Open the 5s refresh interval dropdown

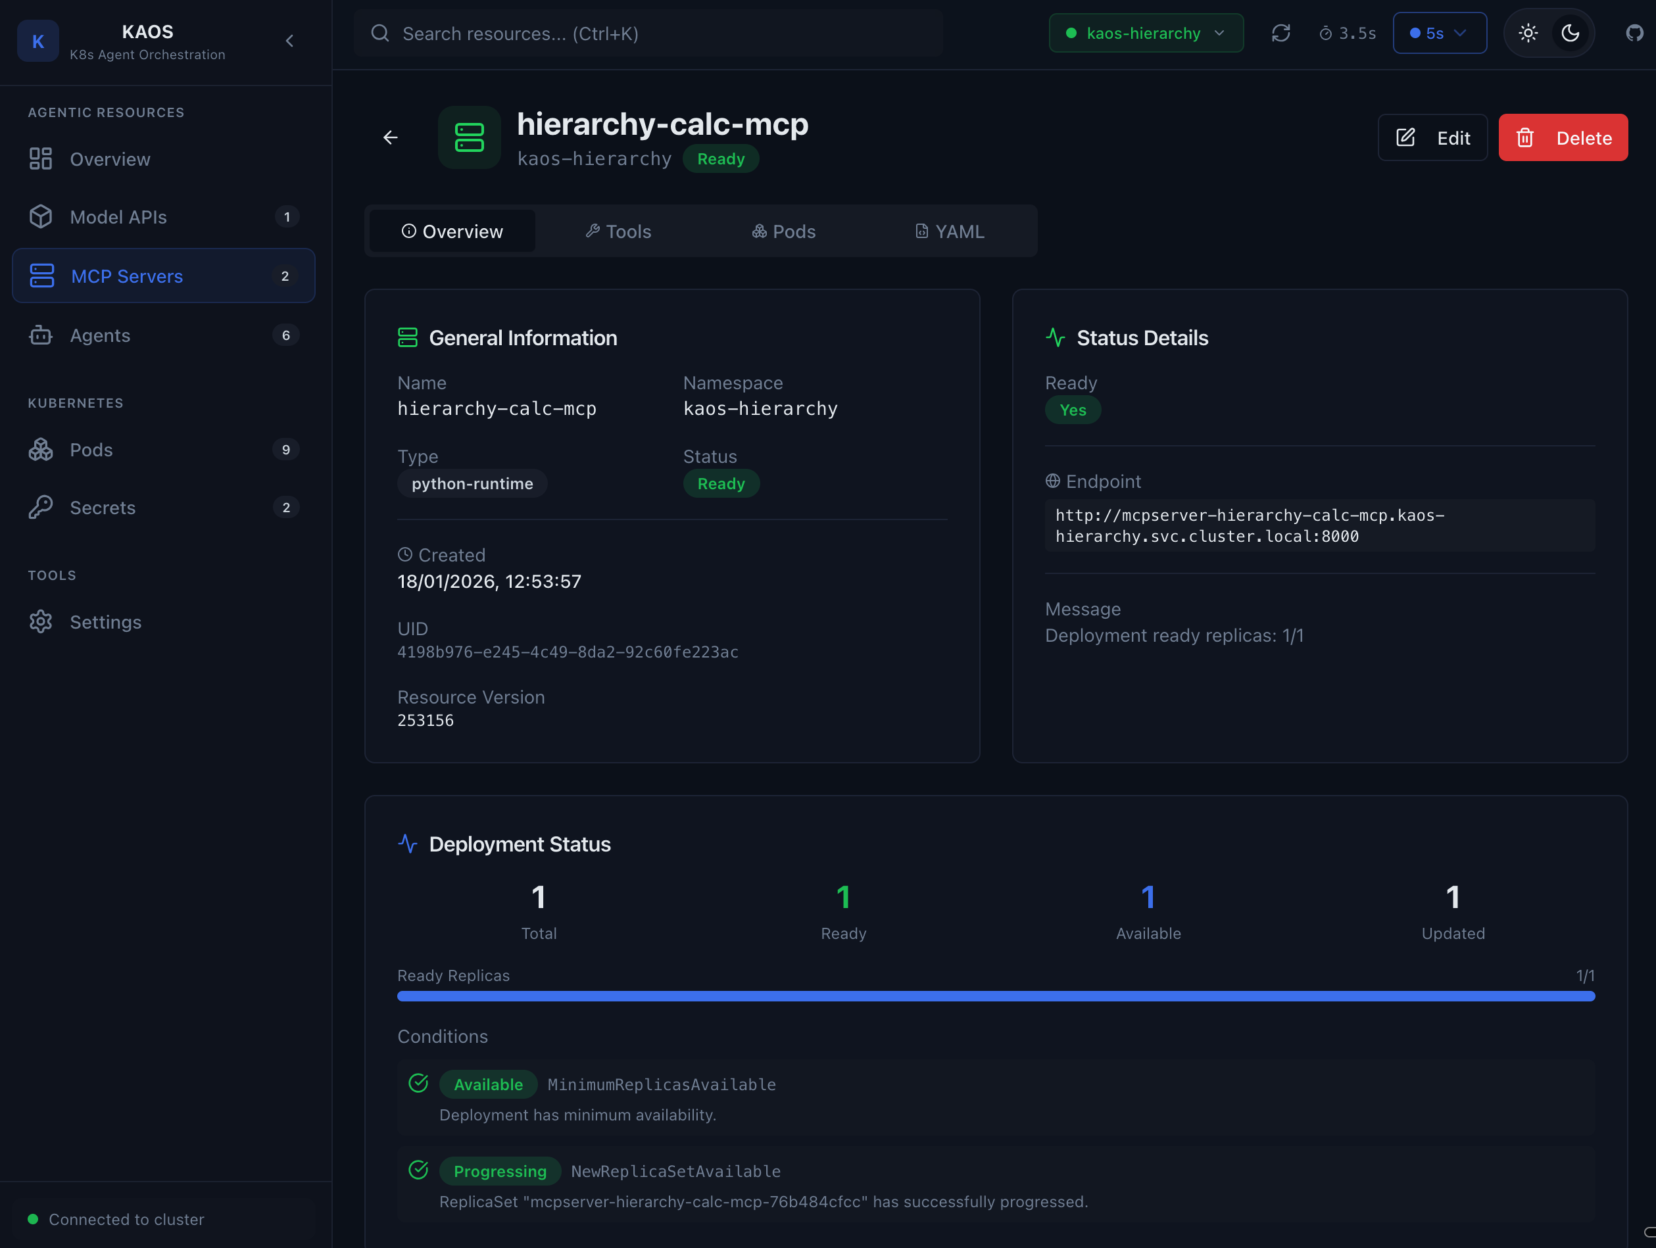(1439, 33)
